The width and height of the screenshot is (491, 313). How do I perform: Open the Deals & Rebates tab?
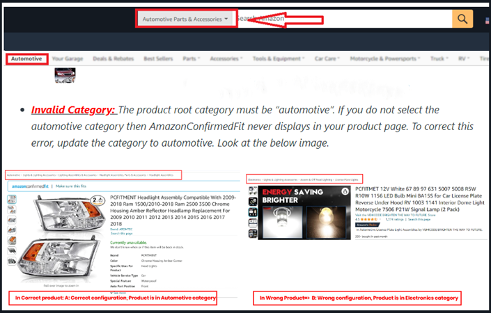[x=112, y=59]
